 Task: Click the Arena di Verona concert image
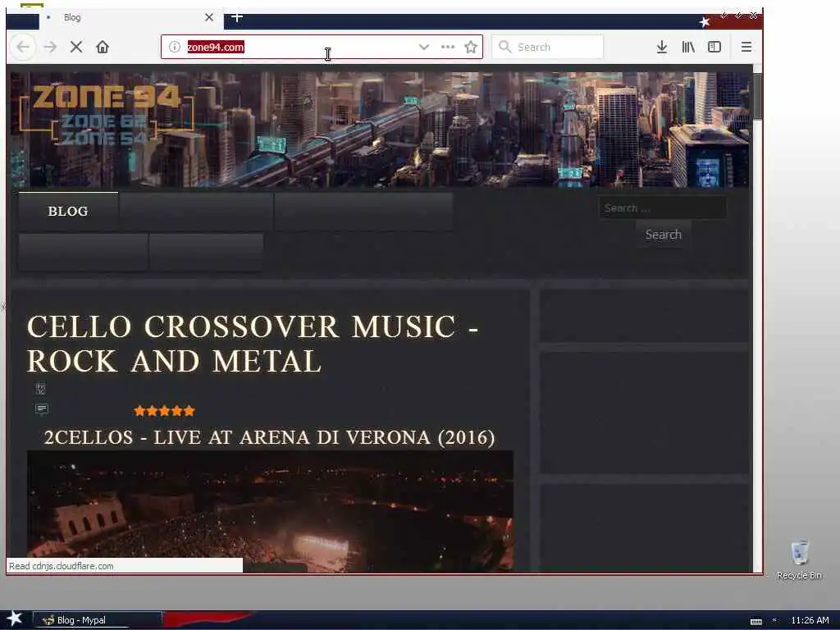[x=270, y=510]
